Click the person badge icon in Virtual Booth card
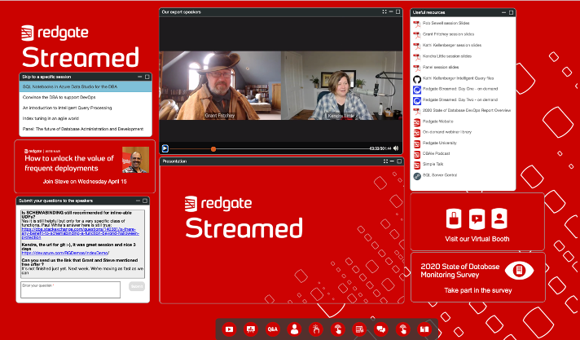Screen dimensions: 580x340 (x=499, y=219)
